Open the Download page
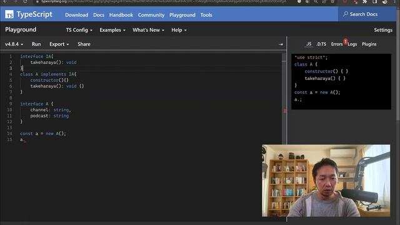Screen dimensions: 400x225 pyautogui.click(x=76, y=15)
